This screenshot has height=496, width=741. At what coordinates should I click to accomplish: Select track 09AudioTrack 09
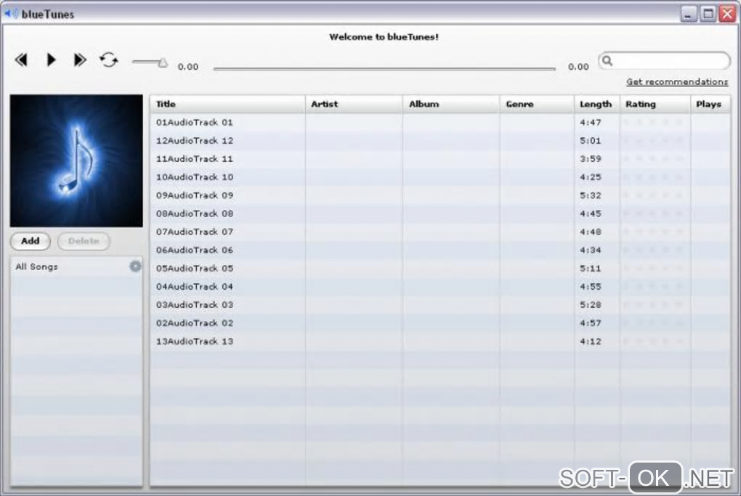coord(440,195)
